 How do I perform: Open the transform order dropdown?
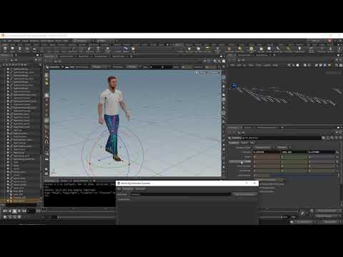pyautogui.click(x=263, y=147)
